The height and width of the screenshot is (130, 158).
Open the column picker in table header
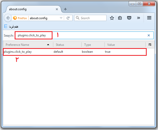150,45
